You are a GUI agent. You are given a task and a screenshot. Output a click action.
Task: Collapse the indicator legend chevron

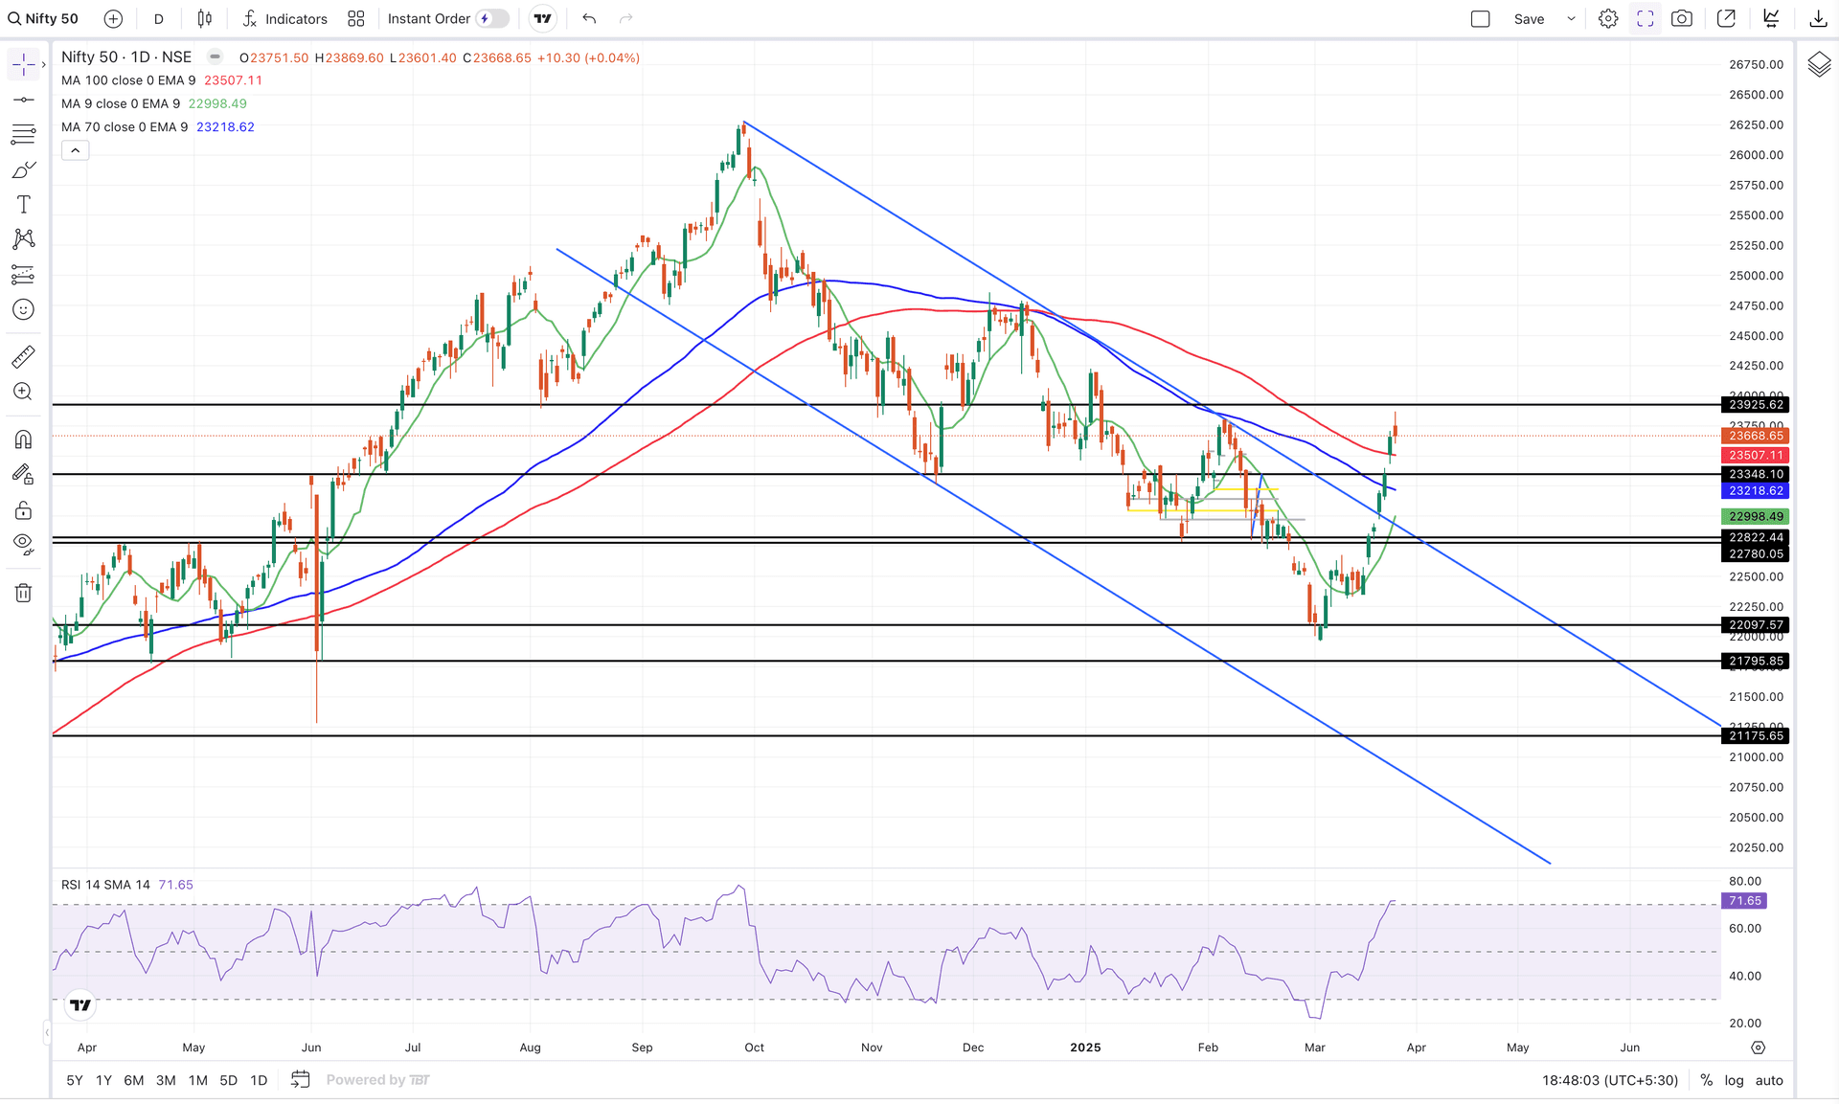[76, 150]
